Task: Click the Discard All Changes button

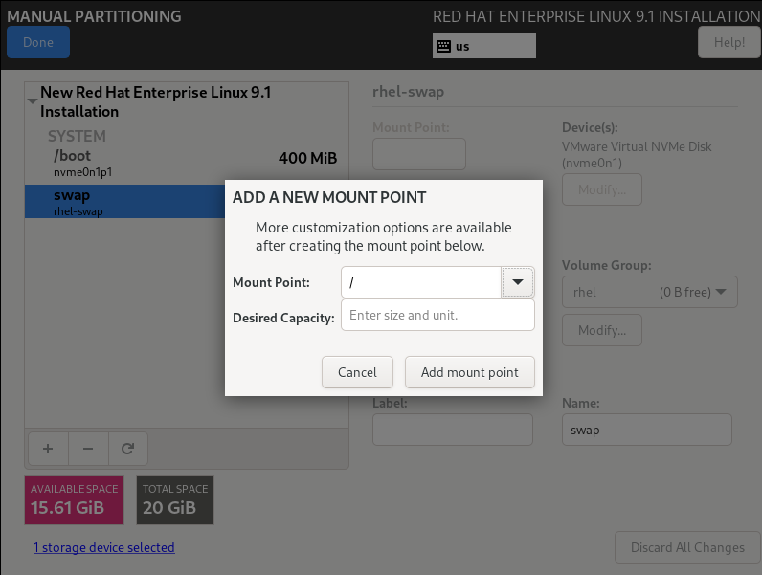Action: click(x=687, y=547)
